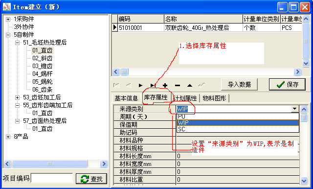Click the grid's vertical scrollbar up arrow
This screenshot has height=189, width=313.
pos(306,19)
